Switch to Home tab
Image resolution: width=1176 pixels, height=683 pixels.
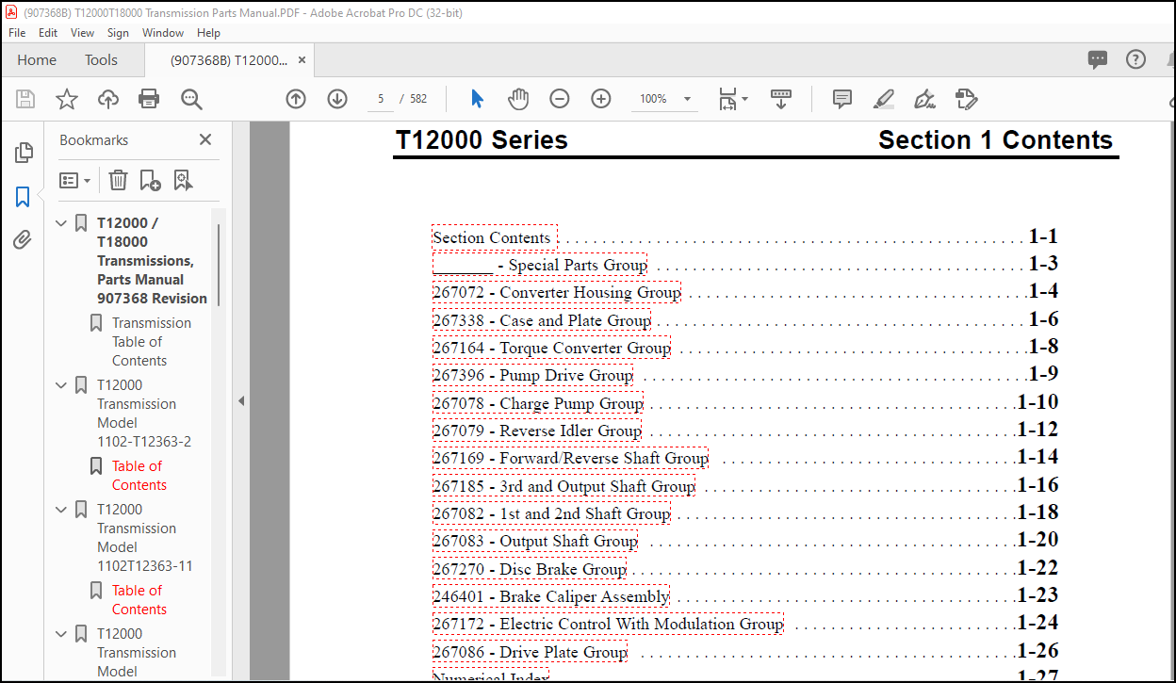[x=37, y=59]
